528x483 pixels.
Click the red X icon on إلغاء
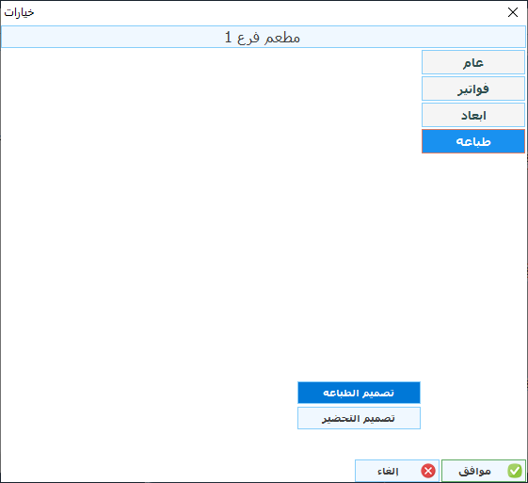pos(428,471)
